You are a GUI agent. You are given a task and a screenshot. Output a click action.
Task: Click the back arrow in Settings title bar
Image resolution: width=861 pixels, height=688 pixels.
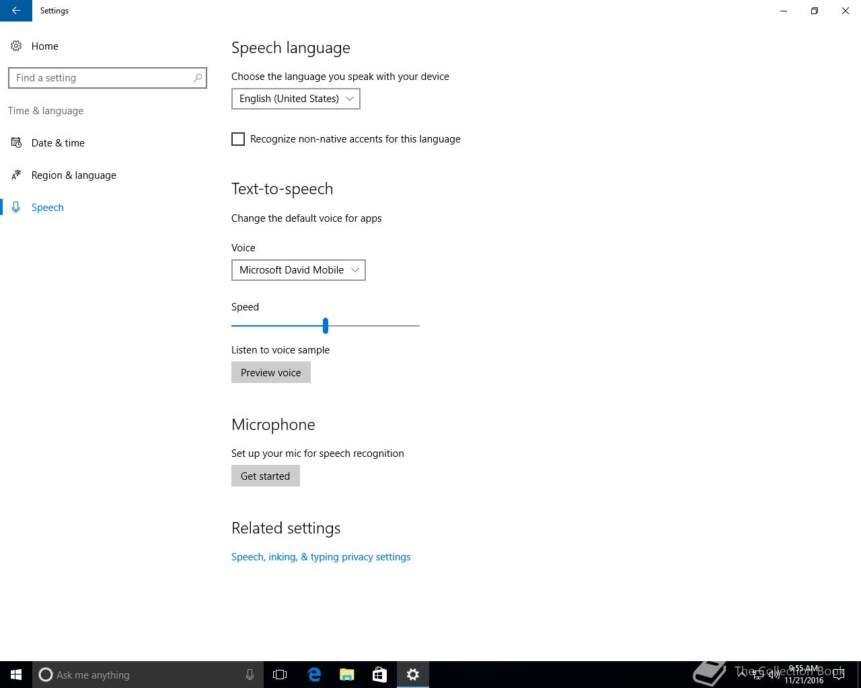click(16, 11)
